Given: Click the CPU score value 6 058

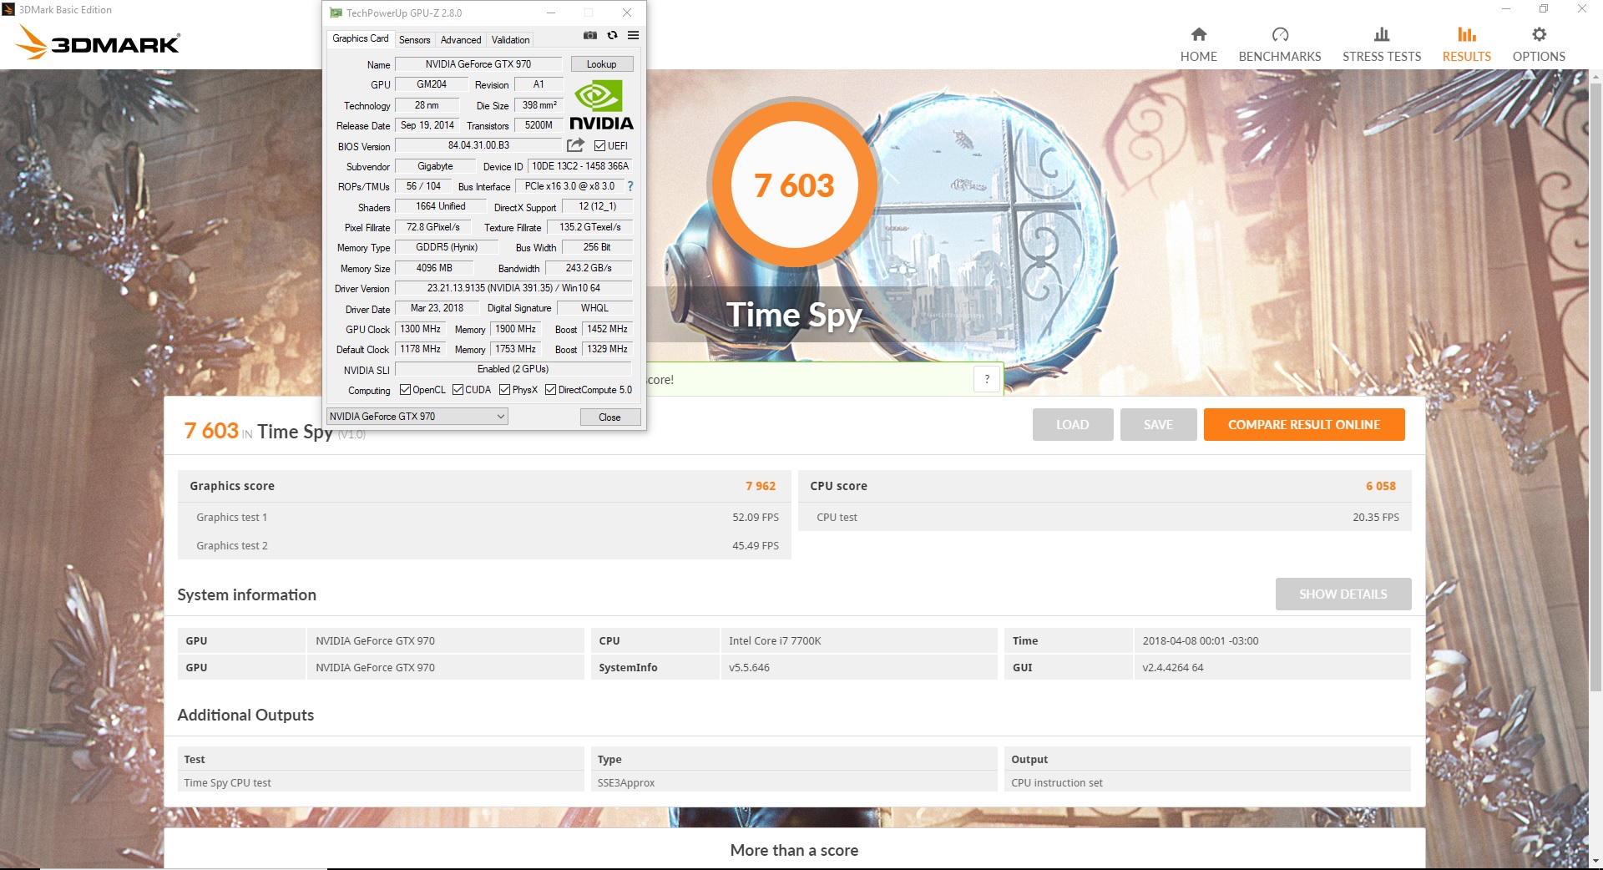Looking at the screenshot, I should click(x=1380, y=486).
